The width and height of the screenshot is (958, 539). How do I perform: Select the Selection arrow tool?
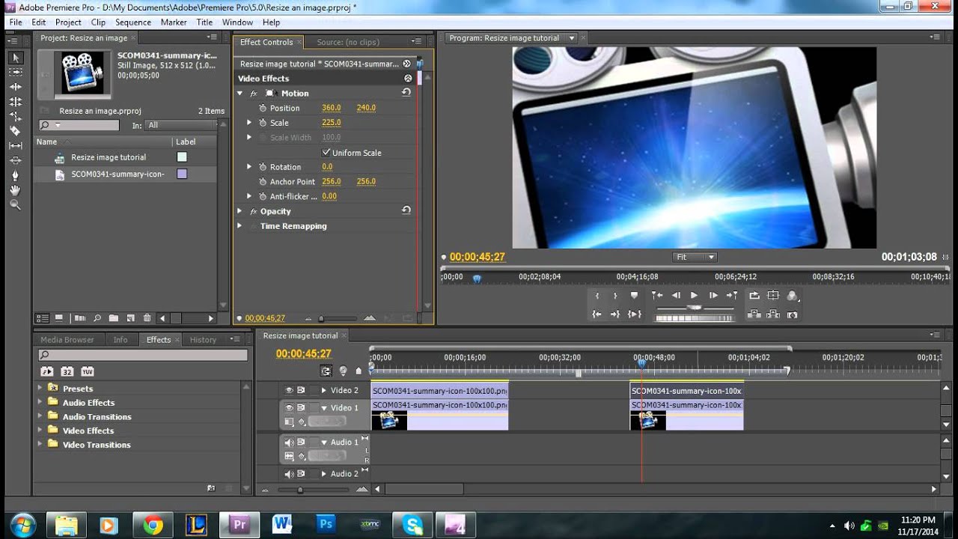click(x=16, y=58)
